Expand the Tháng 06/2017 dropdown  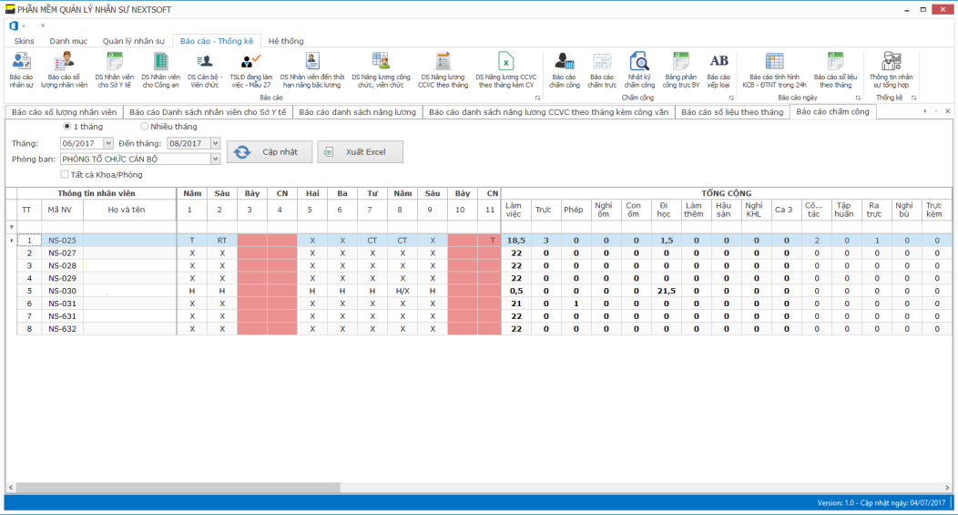pos(108,143)
